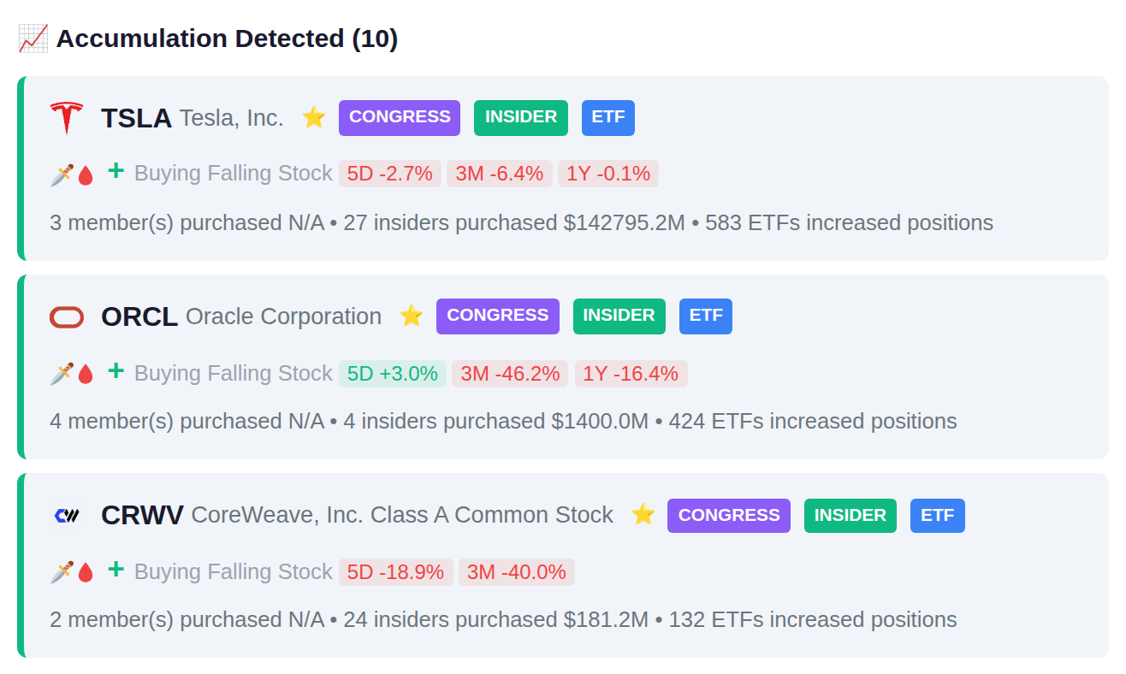This screenshot has height=674, width=1126.
Task: Click the 5D +3.0% chip for ORCL
Action: 393,374
